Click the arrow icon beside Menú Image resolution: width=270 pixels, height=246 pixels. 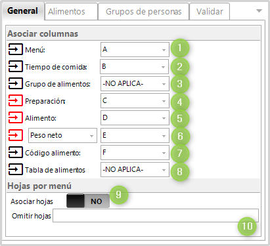click(15, 49)
